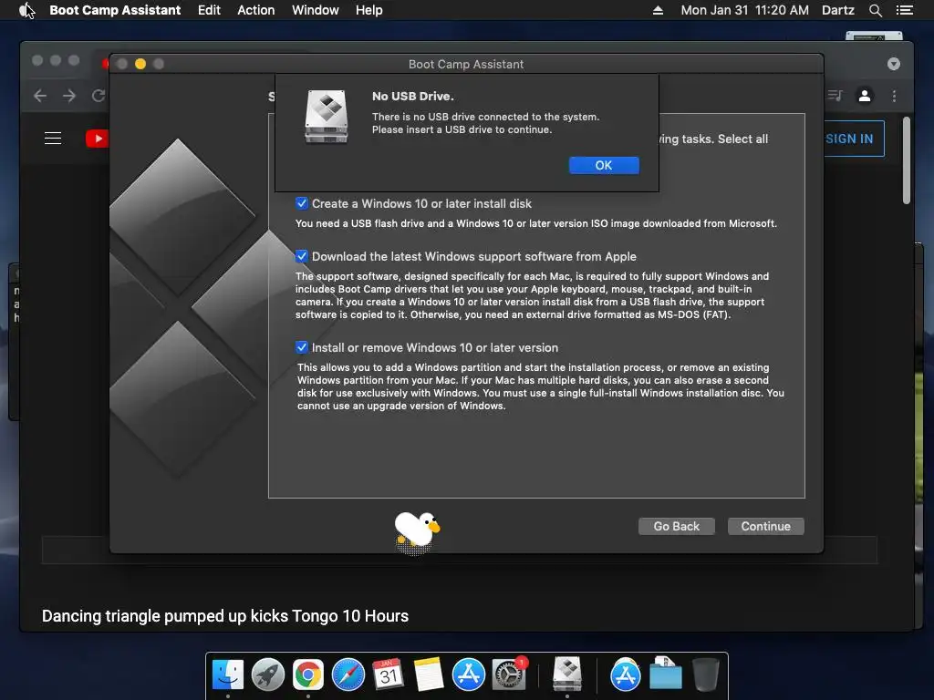The height and width of the screenshot is (700, 934).
Task: Click the Dancing triangle video title
Action: coord(225,616)
